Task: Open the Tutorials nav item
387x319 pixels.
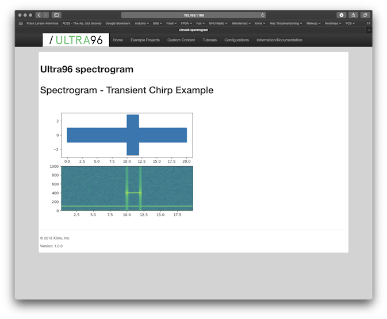Action: click(x=209, y=40)
